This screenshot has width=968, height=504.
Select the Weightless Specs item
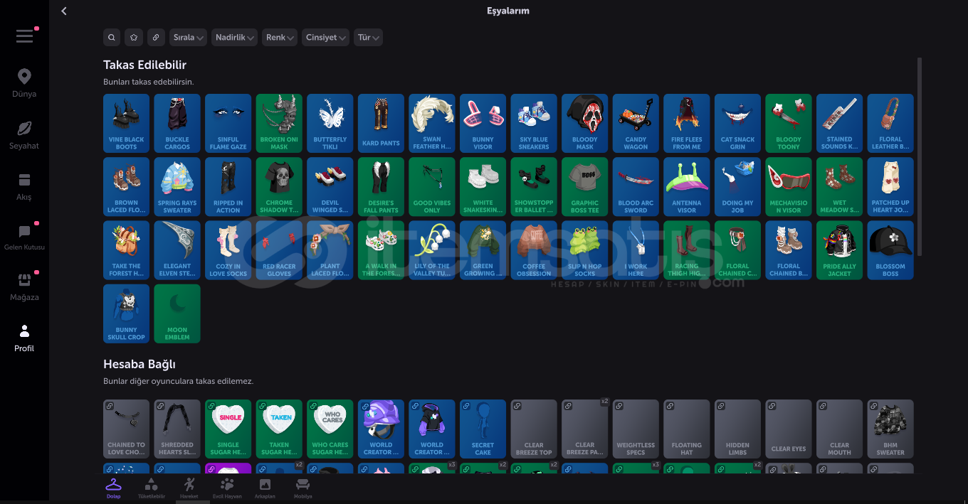tap(636, 429)
